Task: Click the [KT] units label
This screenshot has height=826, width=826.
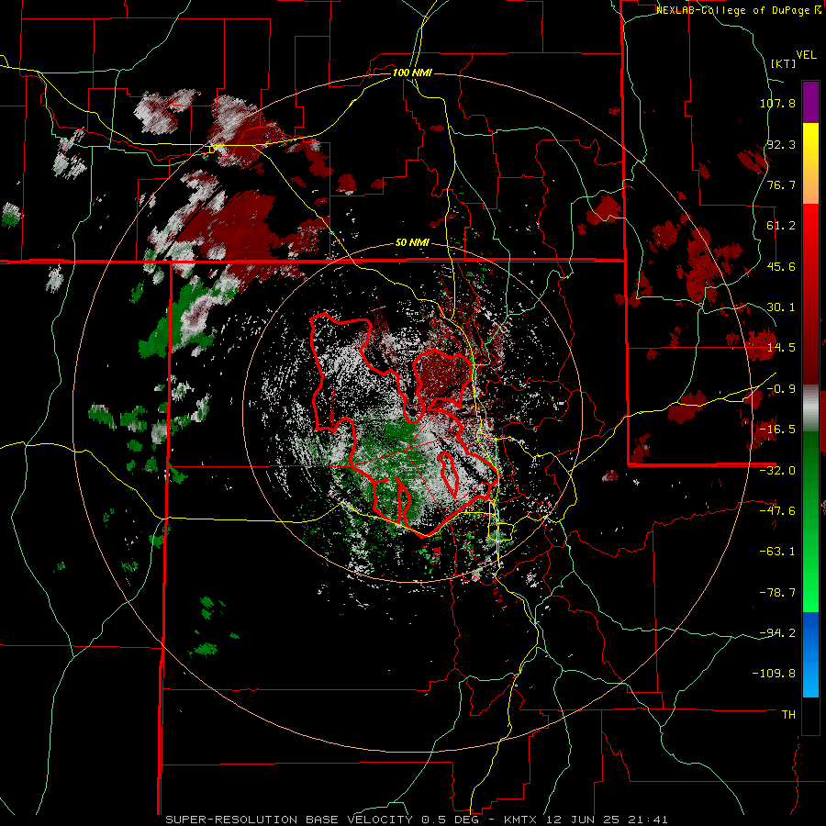Action: pos(784,63)
